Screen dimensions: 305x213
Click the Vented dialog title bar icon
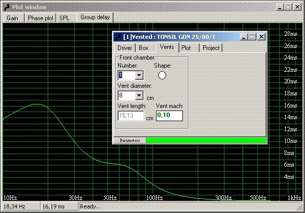click(118, 37)
